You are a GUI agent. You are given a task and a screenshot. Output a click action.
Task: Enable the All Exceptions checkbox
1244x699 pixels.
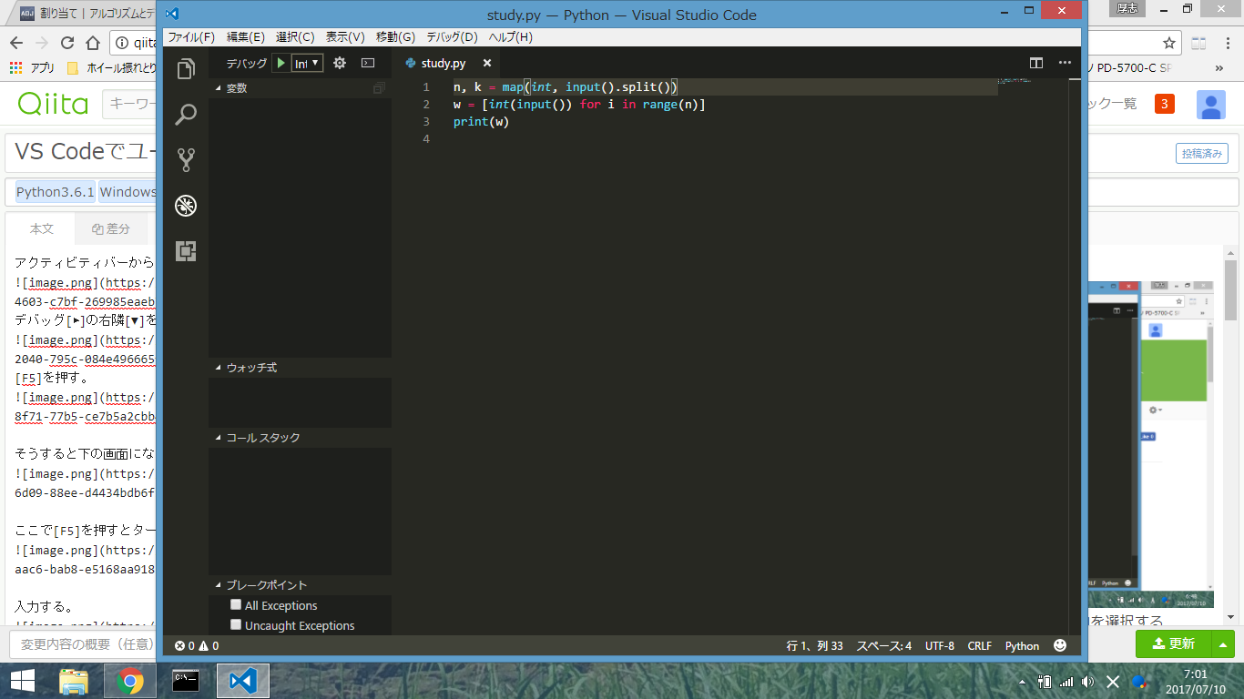[236, 604]
